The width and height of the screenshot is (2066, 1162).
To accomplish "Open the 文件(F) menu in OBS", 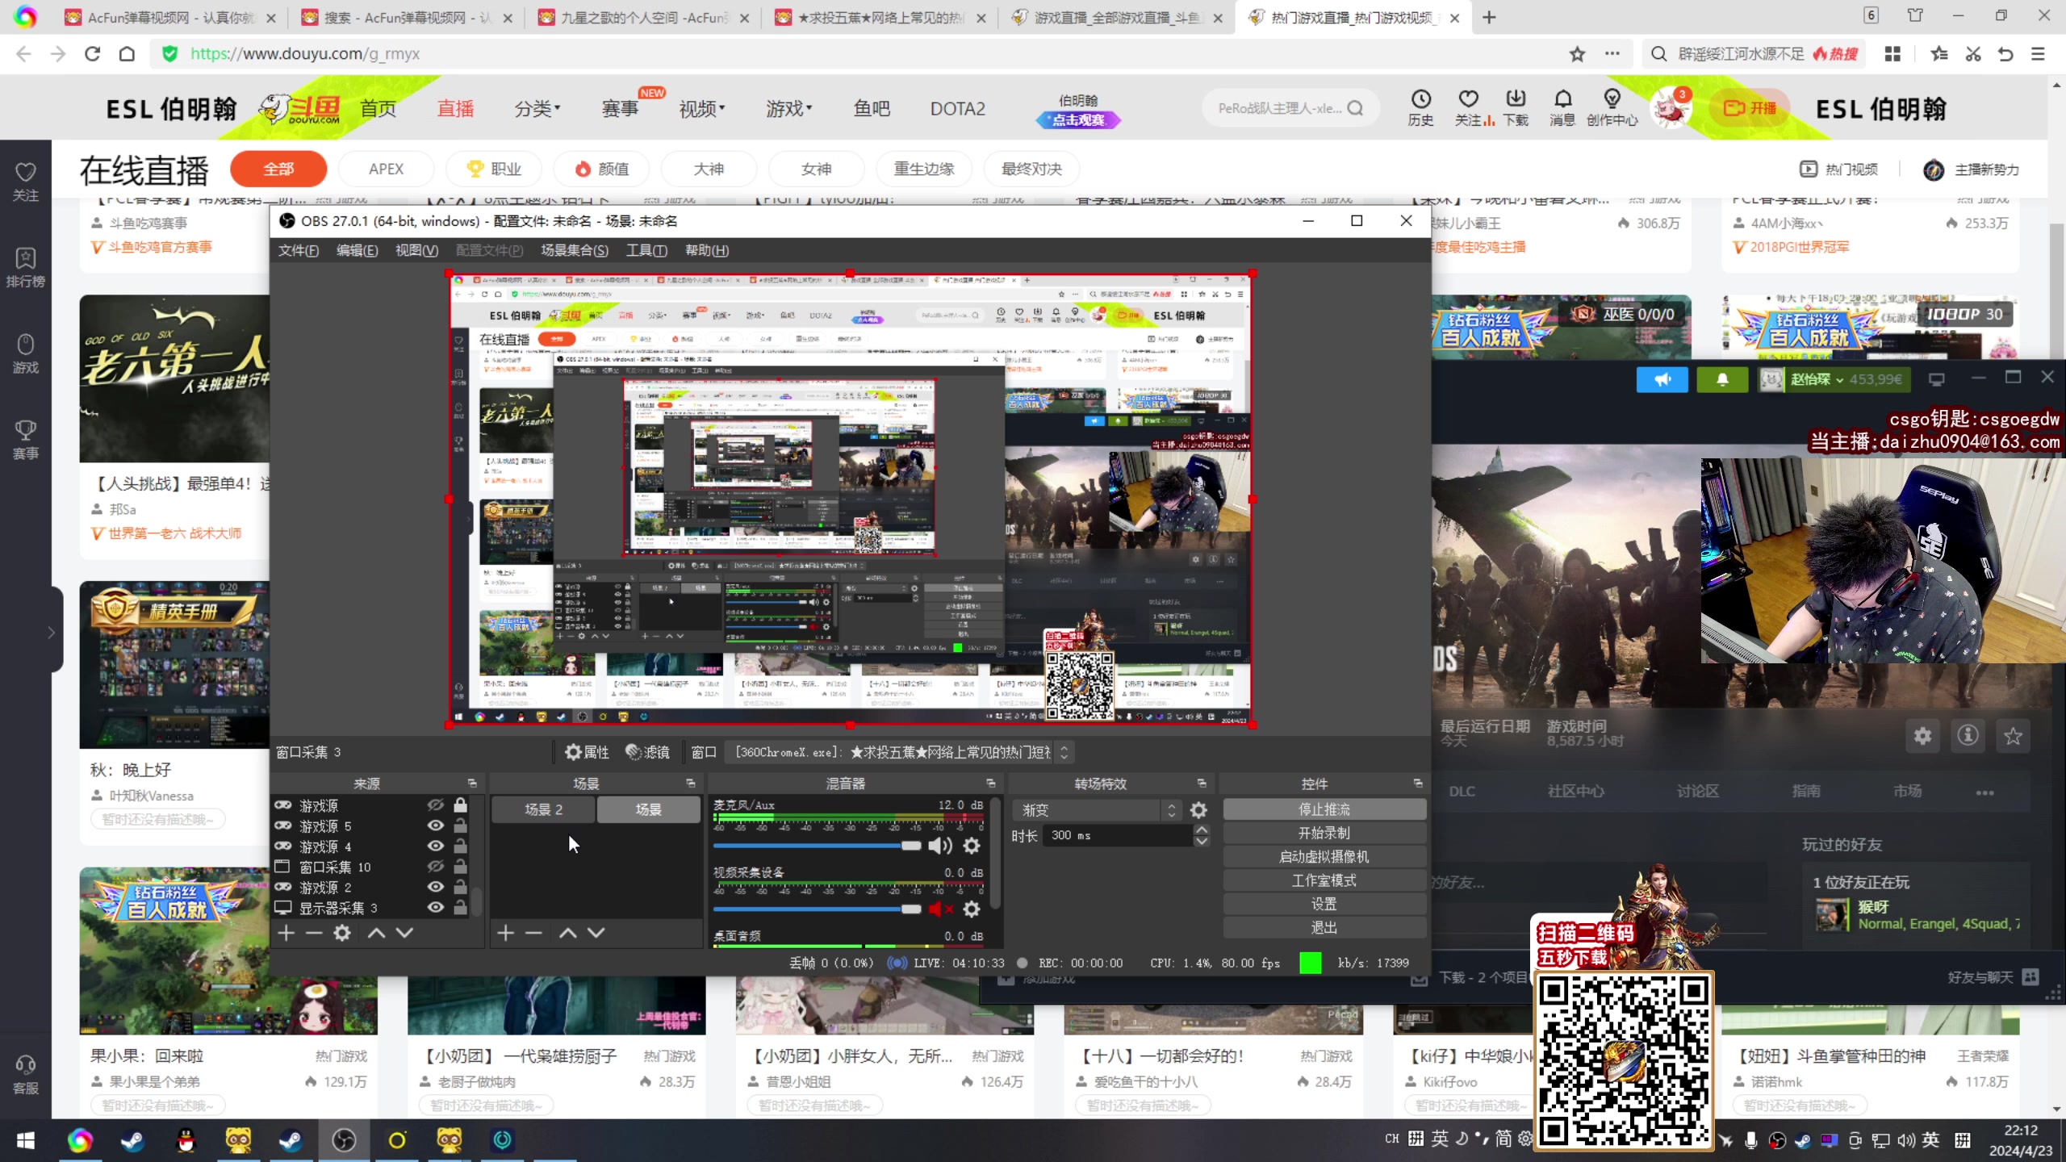I will pyautogui.click(x=299, y=250).
